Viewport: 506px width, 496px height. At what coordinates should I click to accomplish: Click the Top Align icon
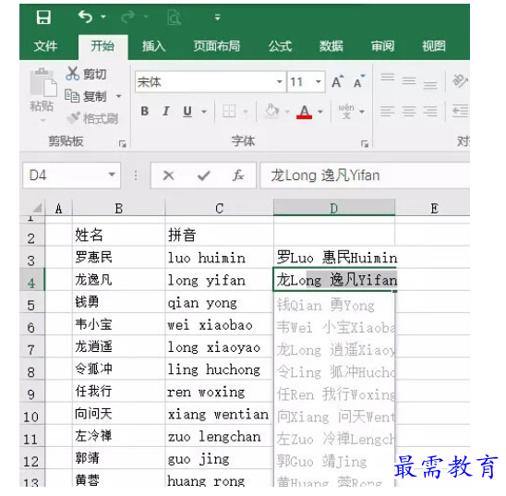pyautogui.click(x=388, y=78)
